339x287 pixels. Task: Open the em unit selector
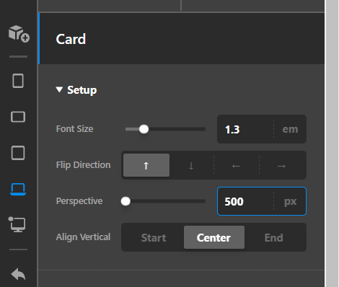tap(290, 129)
